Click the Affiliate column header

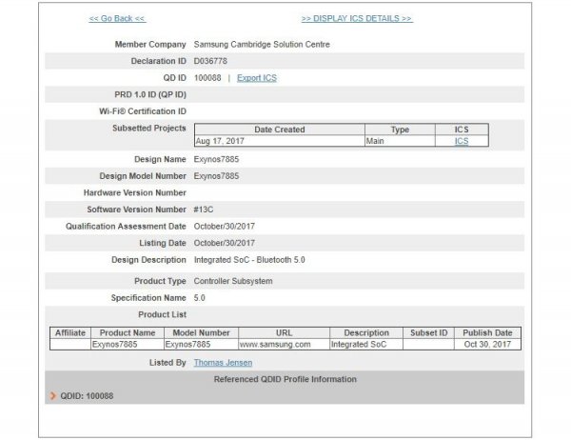70,332
